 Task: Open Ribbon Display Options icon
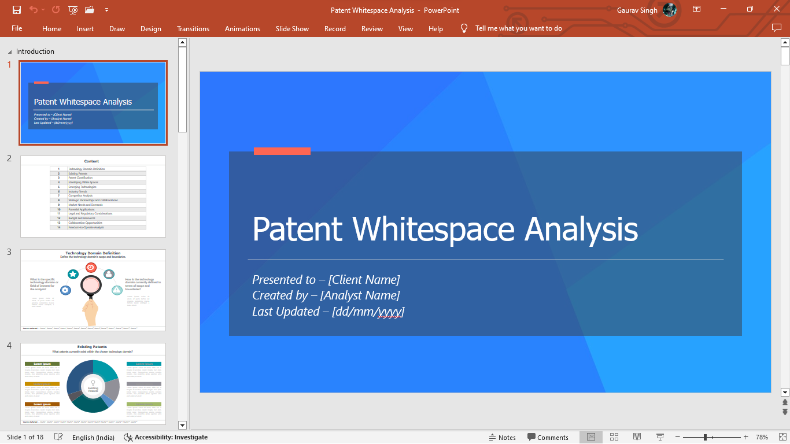(697, 9)
